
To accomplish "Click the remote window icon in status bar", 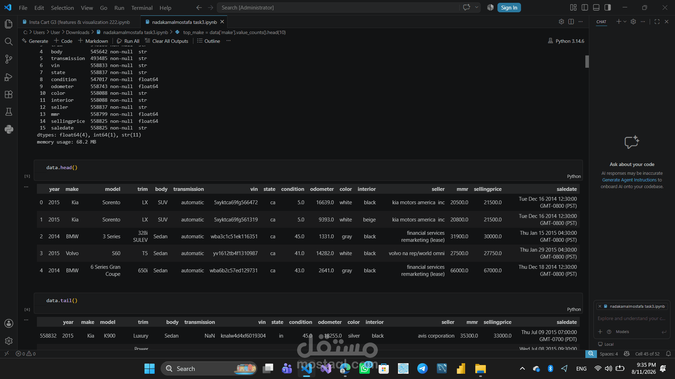I will tap(7, 354).
